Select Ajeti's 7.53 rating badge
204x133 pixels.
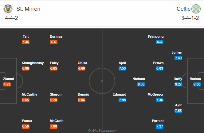click(x=122, y=68)
